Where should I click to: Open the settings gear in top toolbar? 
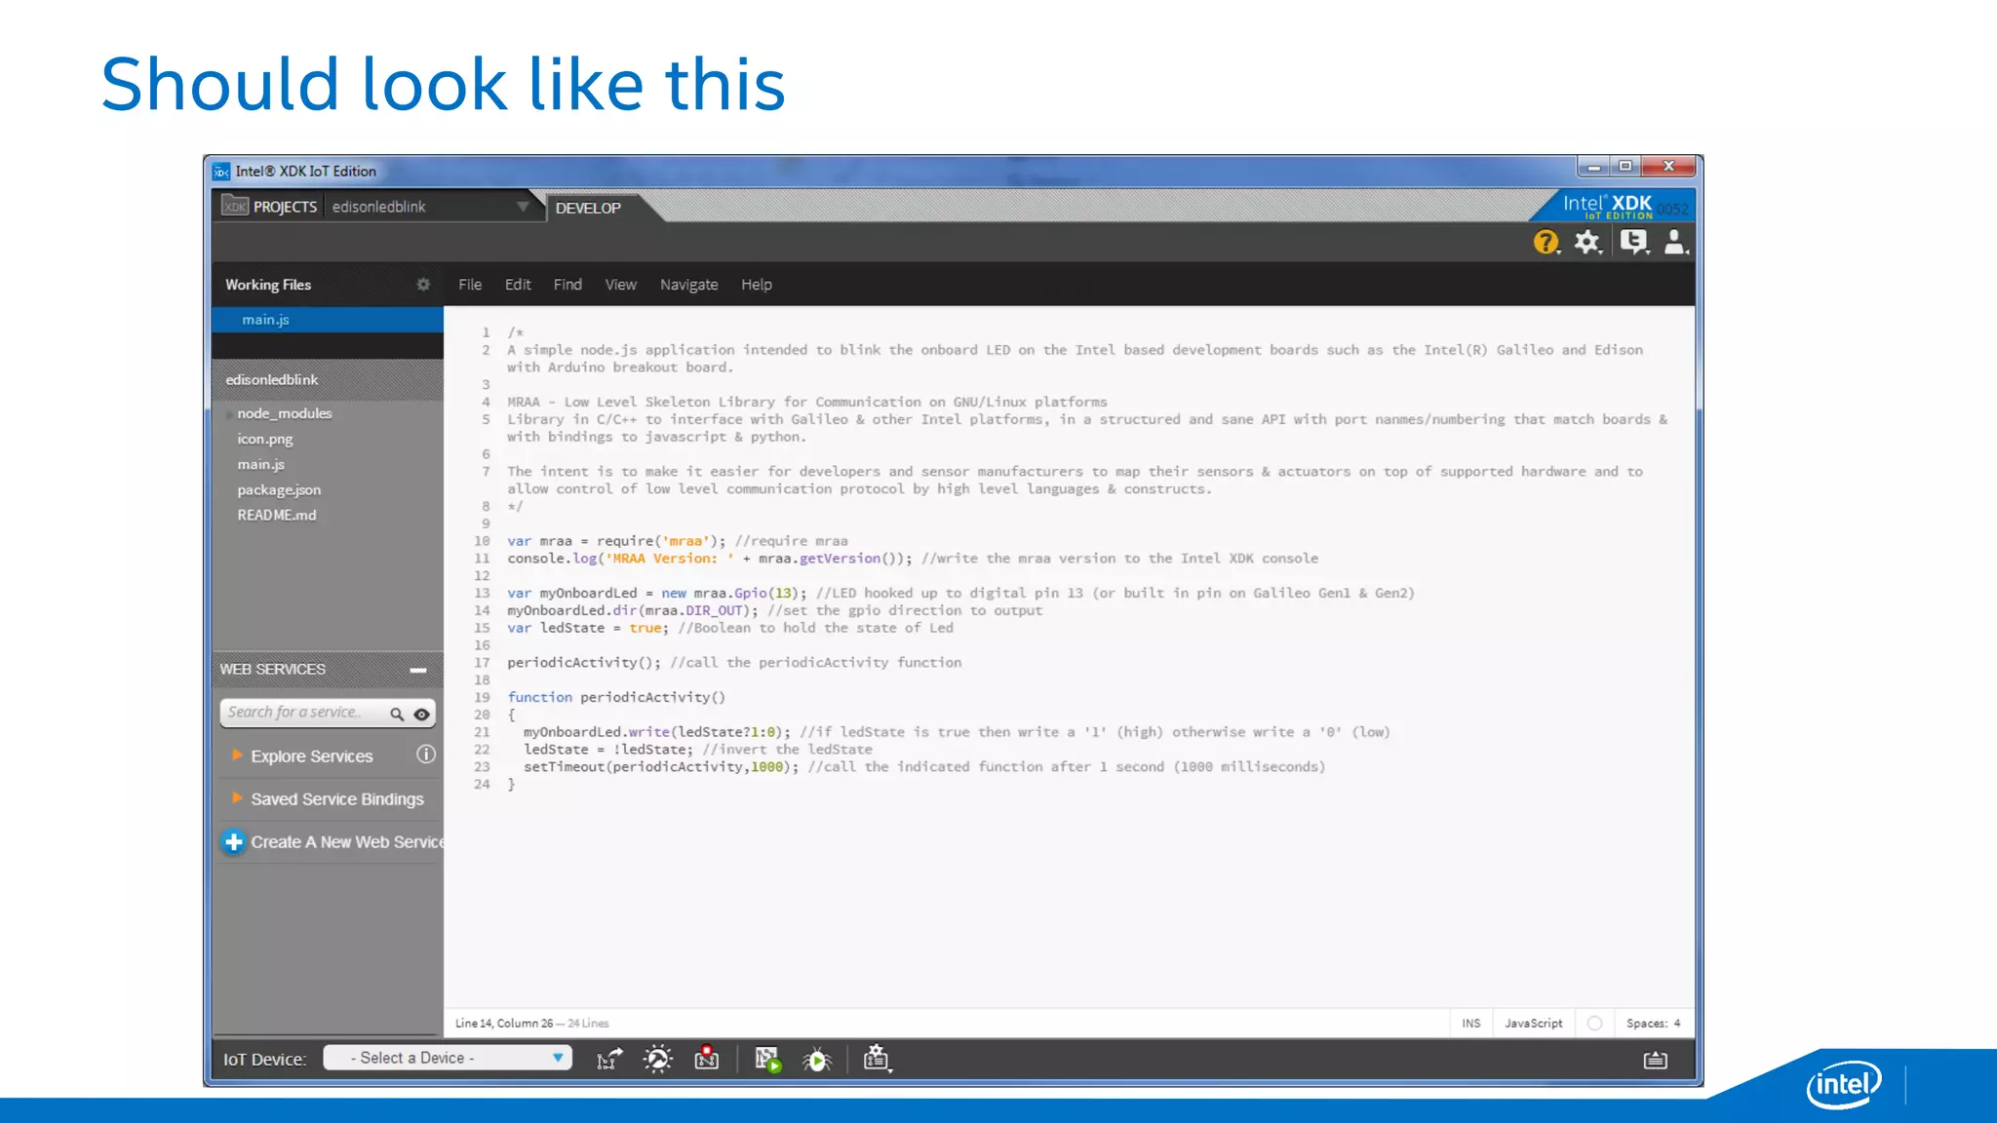(x=1588, y=242)
